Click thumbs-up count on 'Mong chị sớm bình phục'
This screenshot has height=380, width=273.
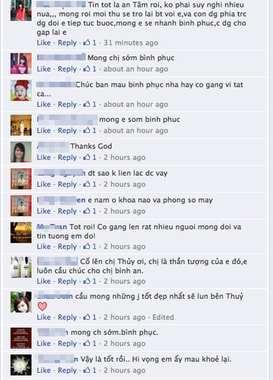coord(94,69)
